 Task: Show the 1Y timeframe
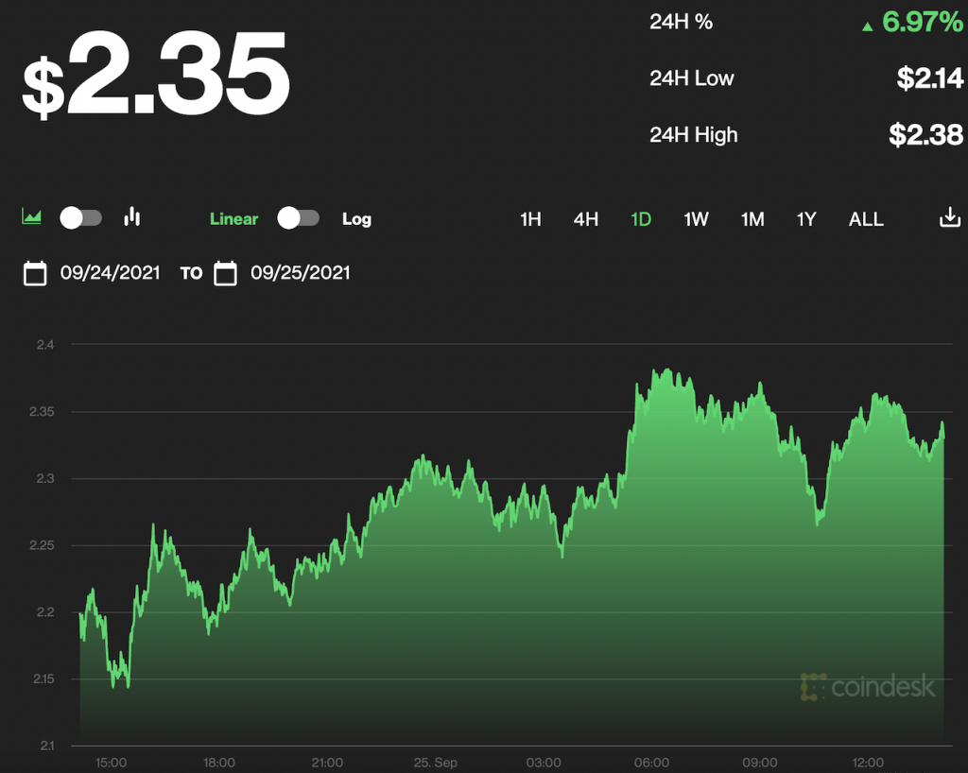[x=805, y=219]
